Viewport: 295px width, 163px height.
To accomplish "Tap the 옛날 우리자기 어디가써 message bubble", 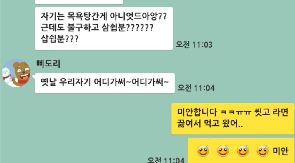I will (x=105, y=83).
